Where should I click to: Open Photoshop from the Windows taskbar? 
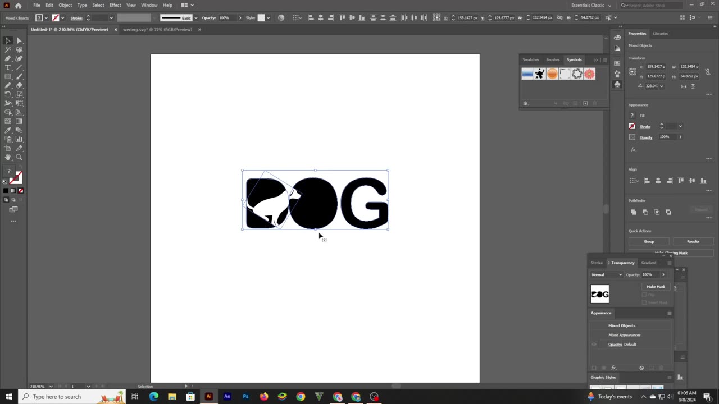click(245, 397)
